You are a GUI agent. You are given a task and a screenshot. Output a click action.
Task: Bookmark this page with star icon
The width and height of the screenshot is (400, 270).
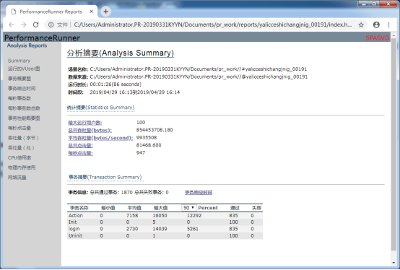coord(361,25)
